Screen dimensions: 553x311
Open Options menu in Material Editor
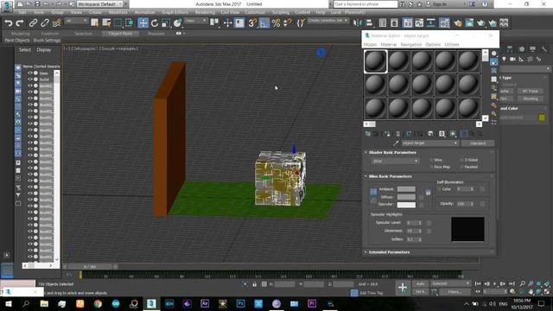433,45
